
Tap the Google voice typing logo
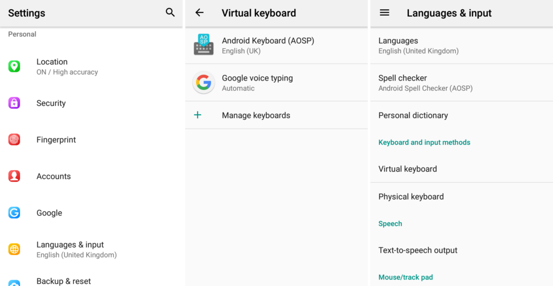[x=204, y=83]
